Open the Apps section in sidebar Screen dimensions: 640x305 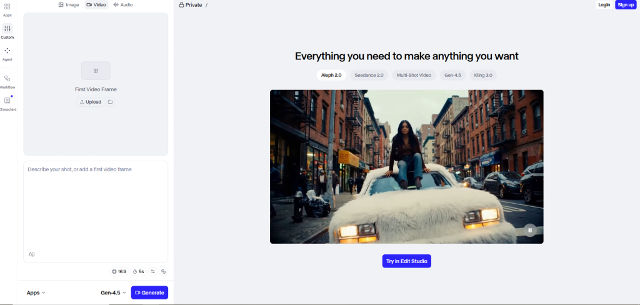point(7,10)
